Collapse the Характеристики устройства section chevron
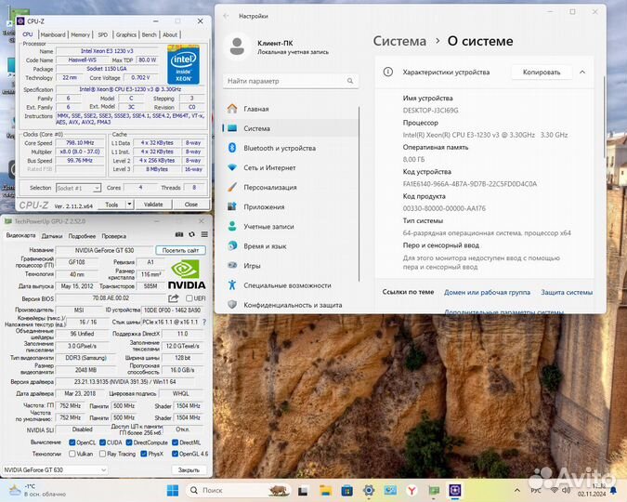 pos(582,73)
